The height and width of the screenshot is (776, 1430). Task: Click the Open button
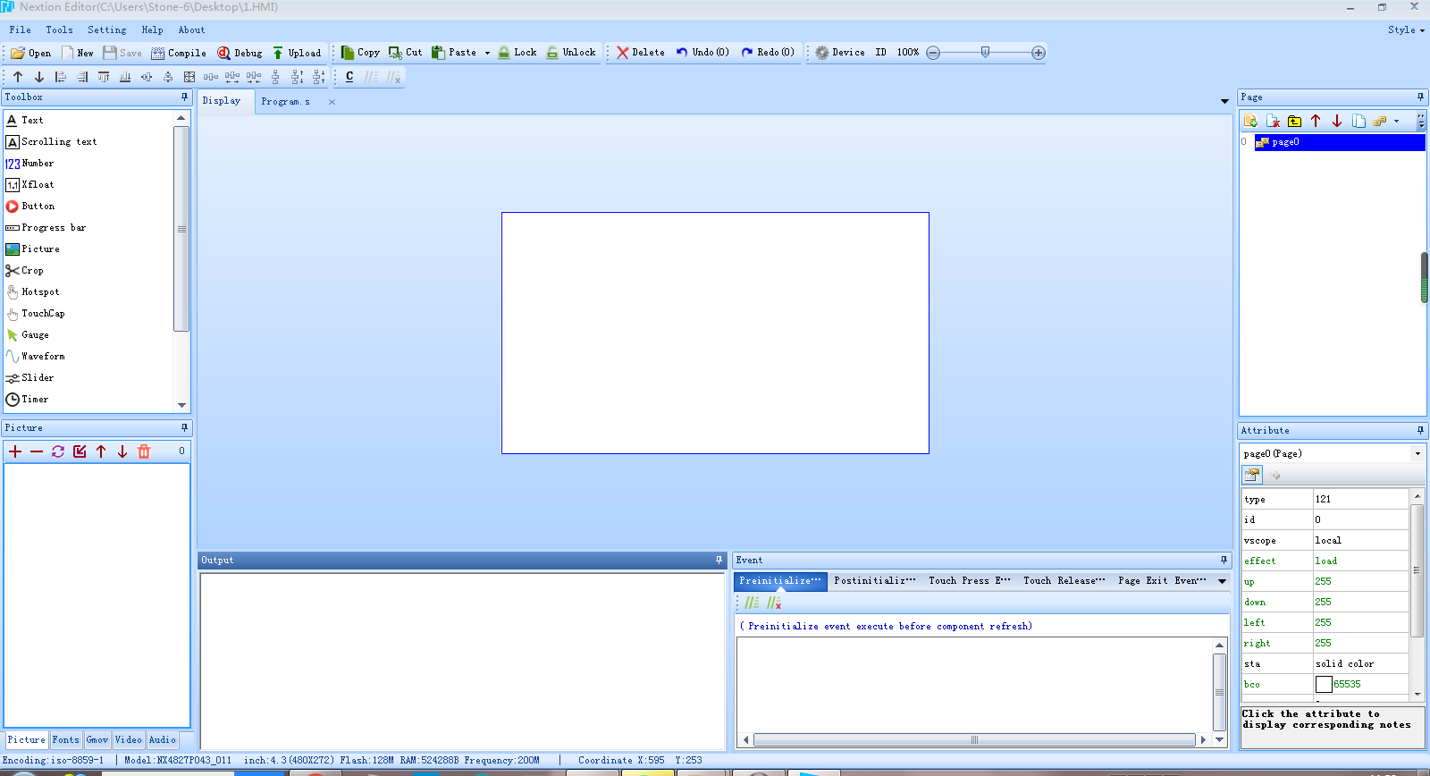[x=31, y=53]
